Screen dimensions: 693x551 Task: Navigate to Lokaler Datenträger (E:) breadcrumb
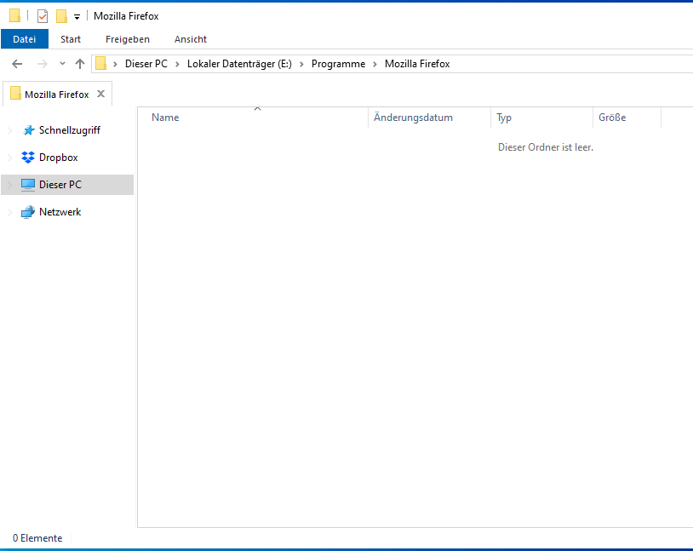[239, 64]
